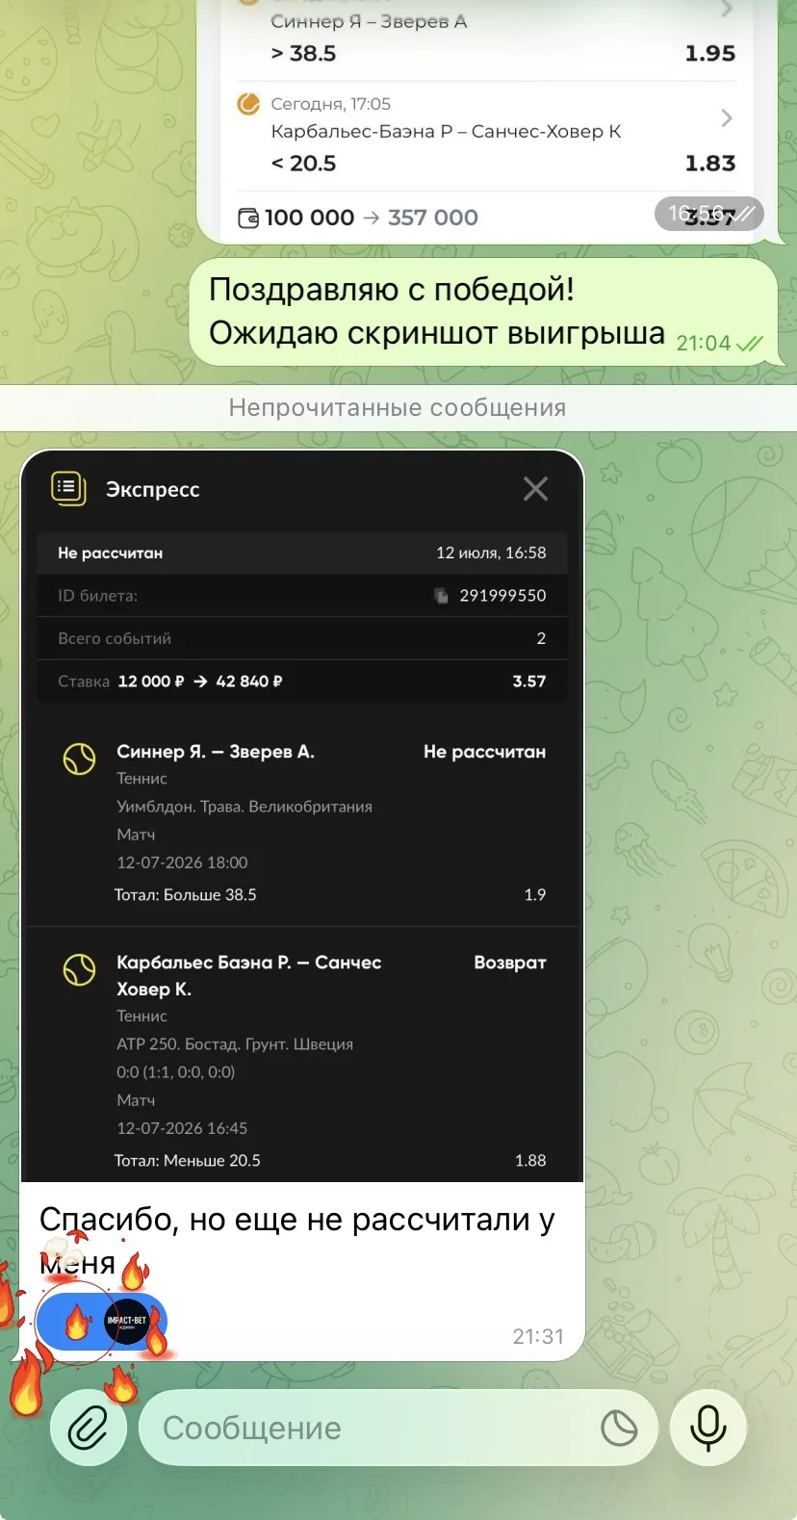Tap tennis ball icon beside Карбальес Баэна Р.
The image size is (797, 1520).
(x=79, y=969)
